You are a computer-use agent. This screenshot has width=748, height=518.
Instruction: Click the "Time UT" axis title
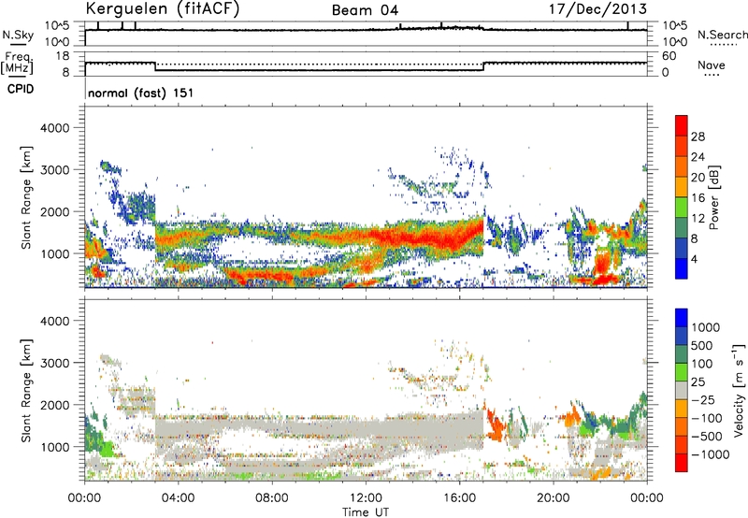coord(366,512)
